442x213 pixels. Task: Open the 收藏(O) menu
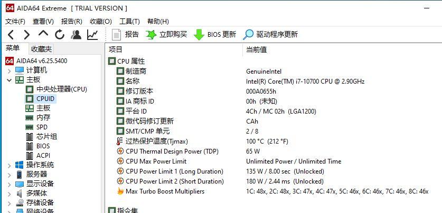pos(101,22)
